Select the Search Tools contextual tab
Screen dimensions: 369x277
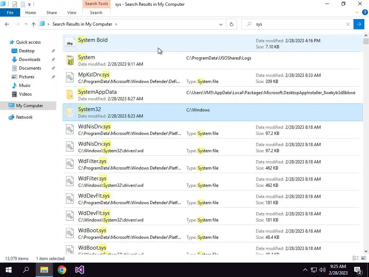[97, 4]
